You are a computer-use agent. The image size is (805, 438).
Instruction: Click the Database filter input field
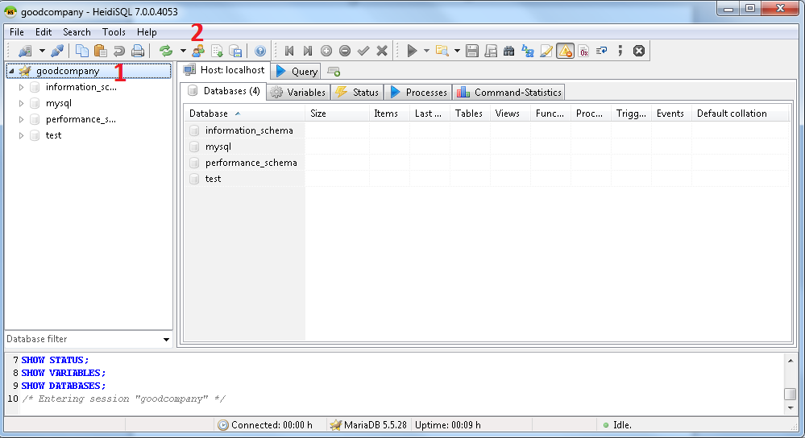(x=82, y=339)
